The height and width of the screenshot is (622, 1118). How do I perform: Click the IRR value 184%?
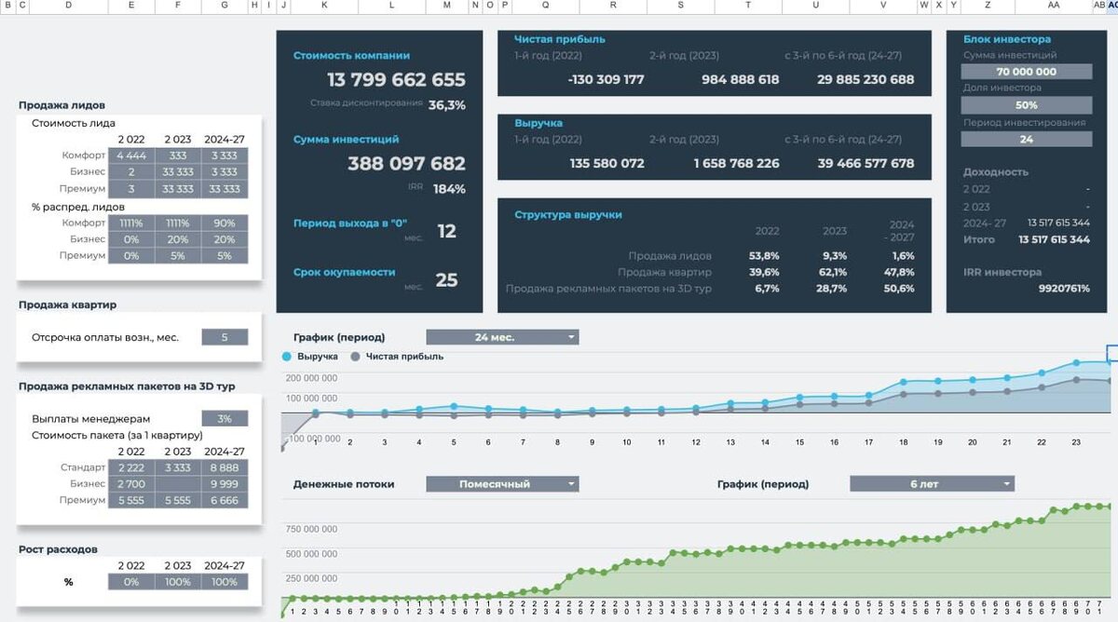(x=448, y=189)
